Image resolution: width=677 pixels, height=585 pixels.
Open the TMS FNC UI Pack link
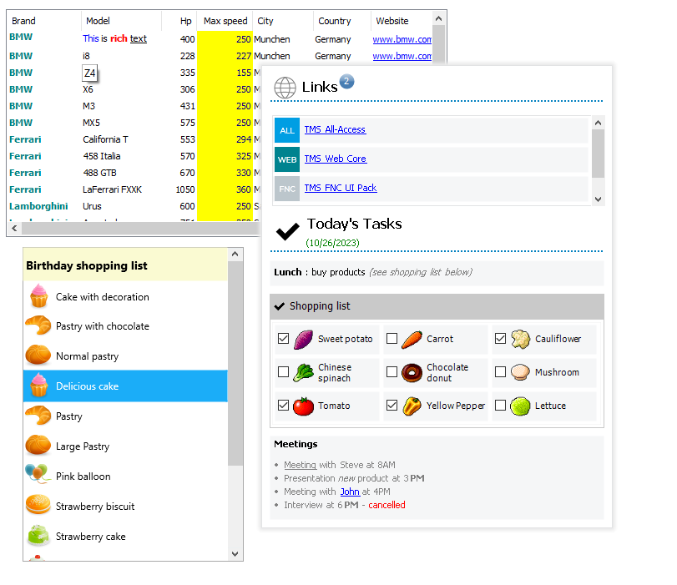click(341, 188)
